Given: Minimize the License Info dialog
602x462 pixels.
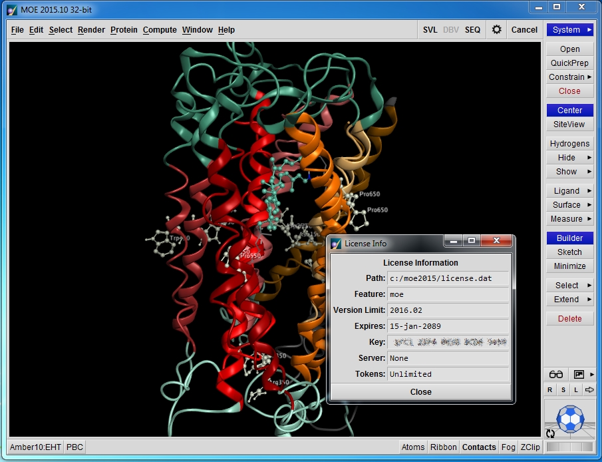Looking at the screenshot, I should pyautogui.click(x=454, y=241).
